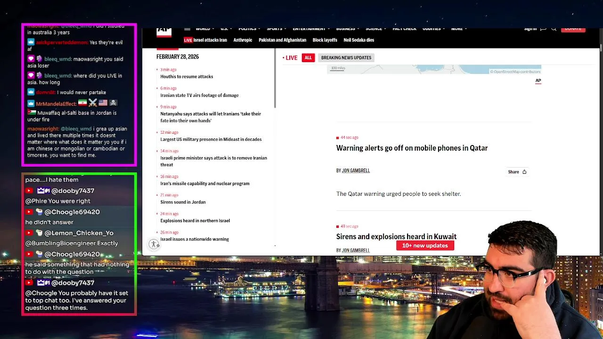The height and width of the screenshot is (339, 603).
Task: Click chat username MrMandelaEffect
Action: tap(56, 104)
